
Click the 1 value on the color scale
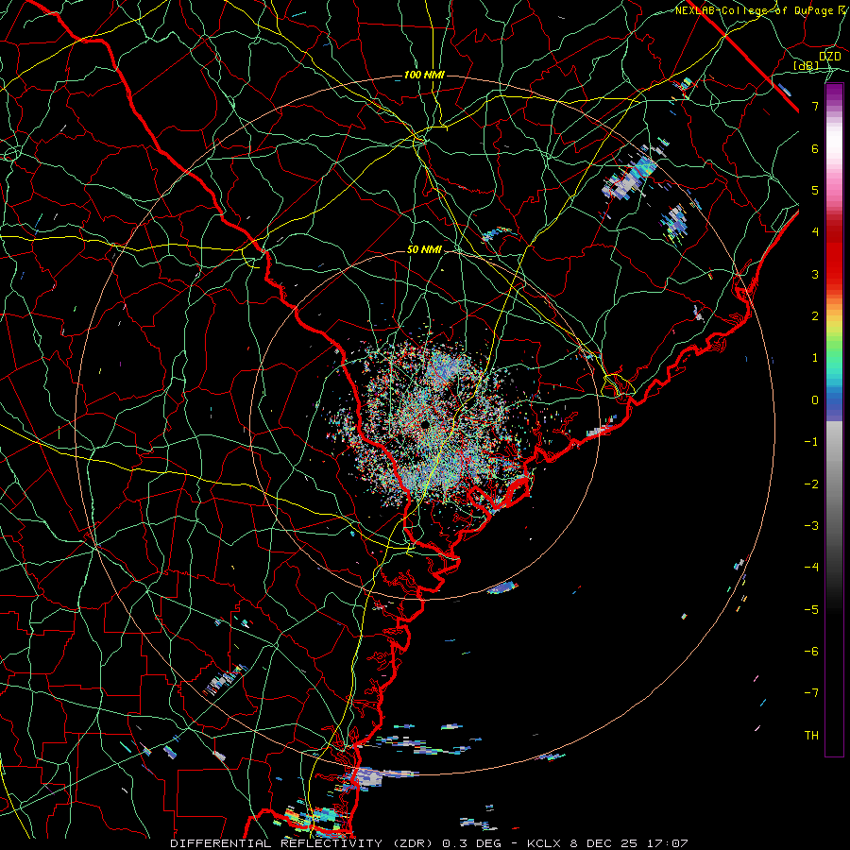coord(815,358)
